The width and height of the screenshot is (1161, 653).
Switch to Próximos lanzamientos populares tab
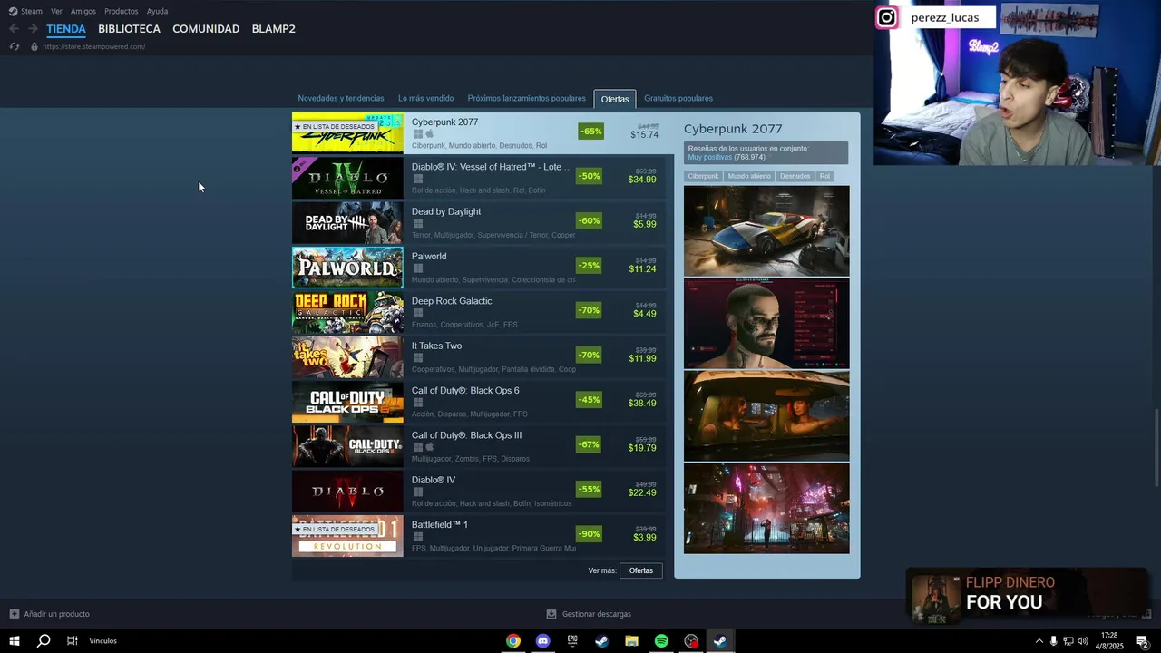click(526, 98)
